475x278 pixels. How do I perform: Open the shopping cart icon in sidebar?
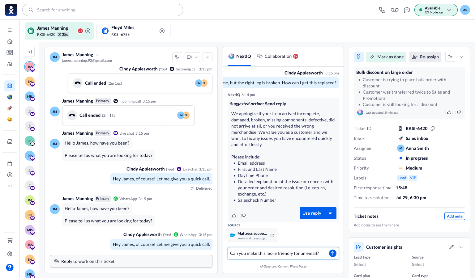pyautogui.click(x=10, y=240)
